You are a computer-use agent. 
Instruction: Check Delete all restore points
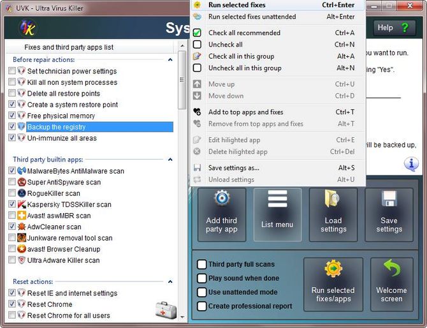pos(12,93)
